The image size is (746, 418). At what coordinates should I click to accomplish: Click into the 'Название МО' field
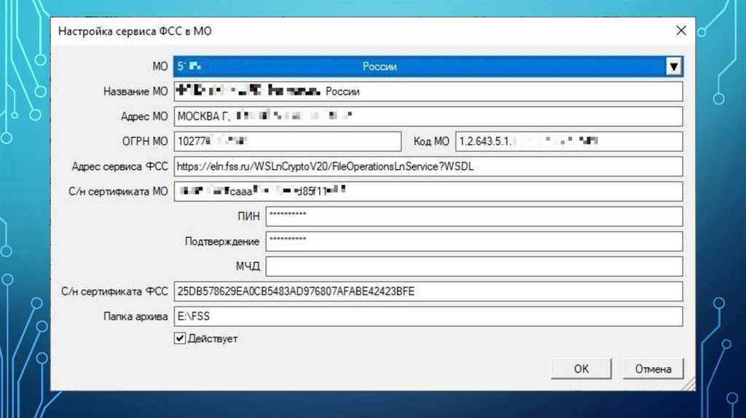pos(427,92)
